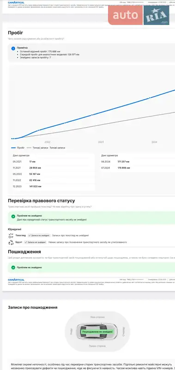The image size is (175, 370).
Task: Click 'Ліва сторона' label above the car
Action: click(97, 317)
